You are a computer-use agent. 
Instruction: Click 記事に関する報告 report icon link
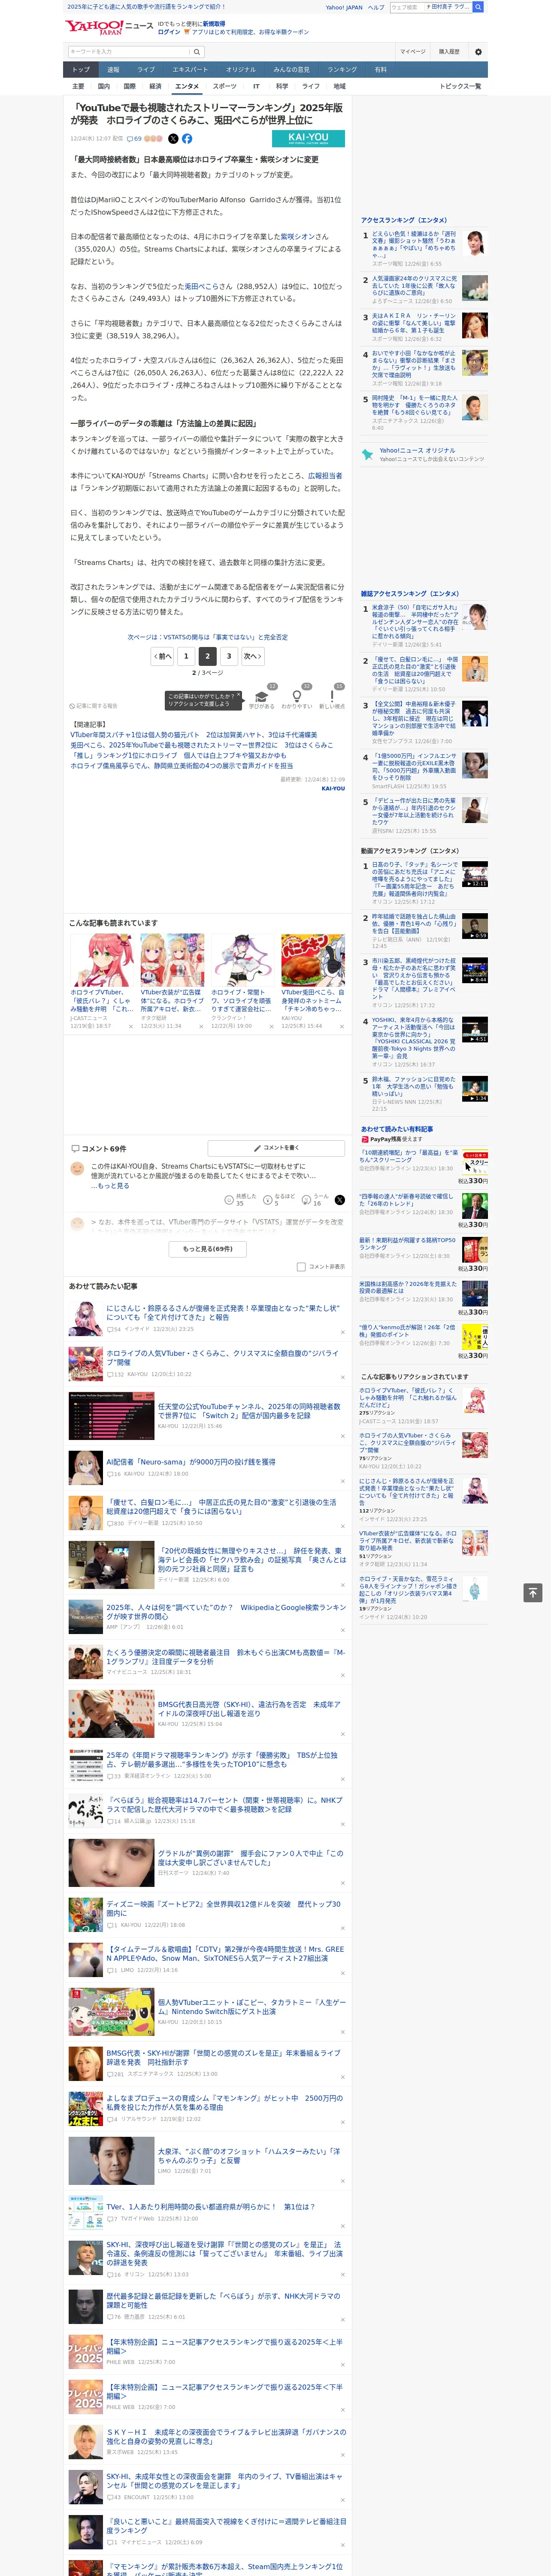93,706
